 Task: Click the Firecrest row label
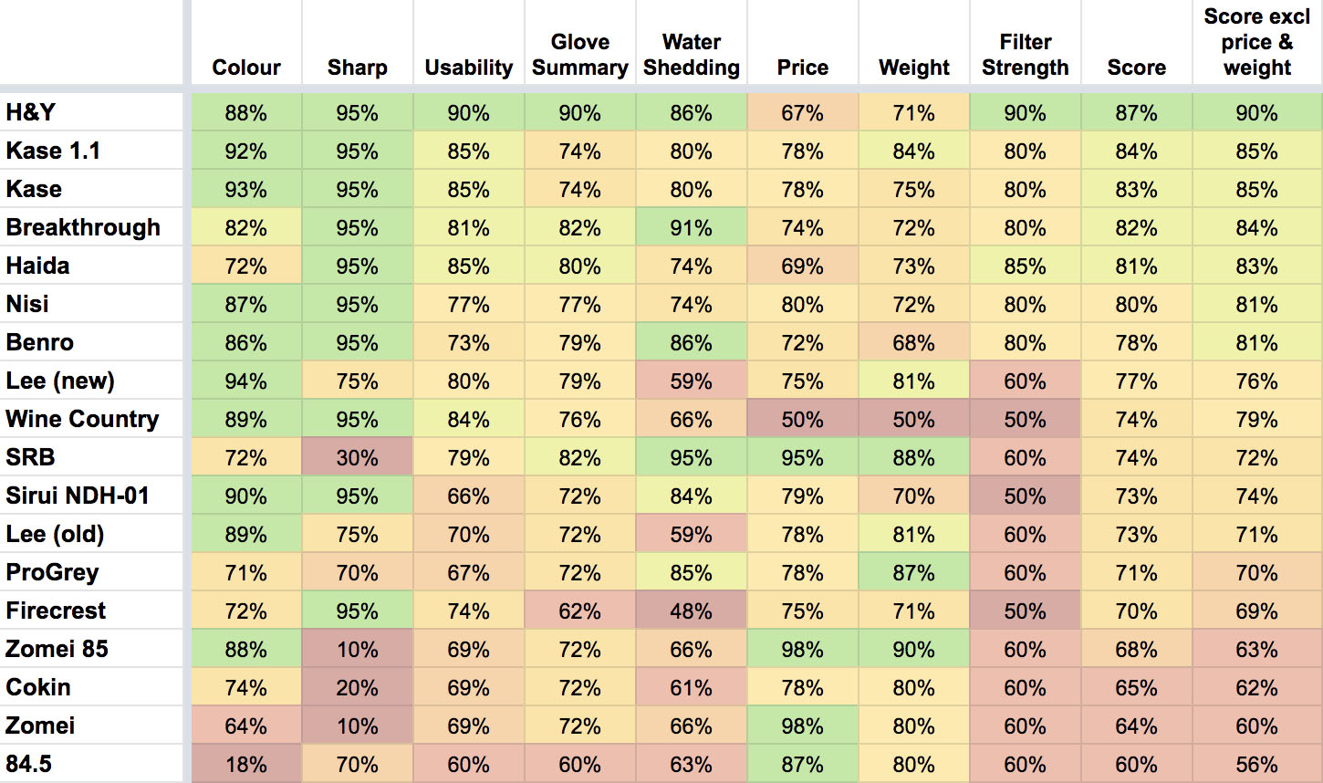click(x=56, y=611)
